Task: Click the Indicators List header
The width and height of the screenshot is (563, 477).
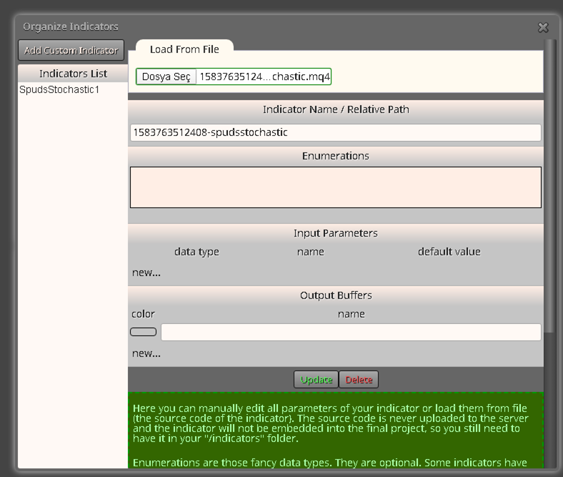Action: point(73,74)
